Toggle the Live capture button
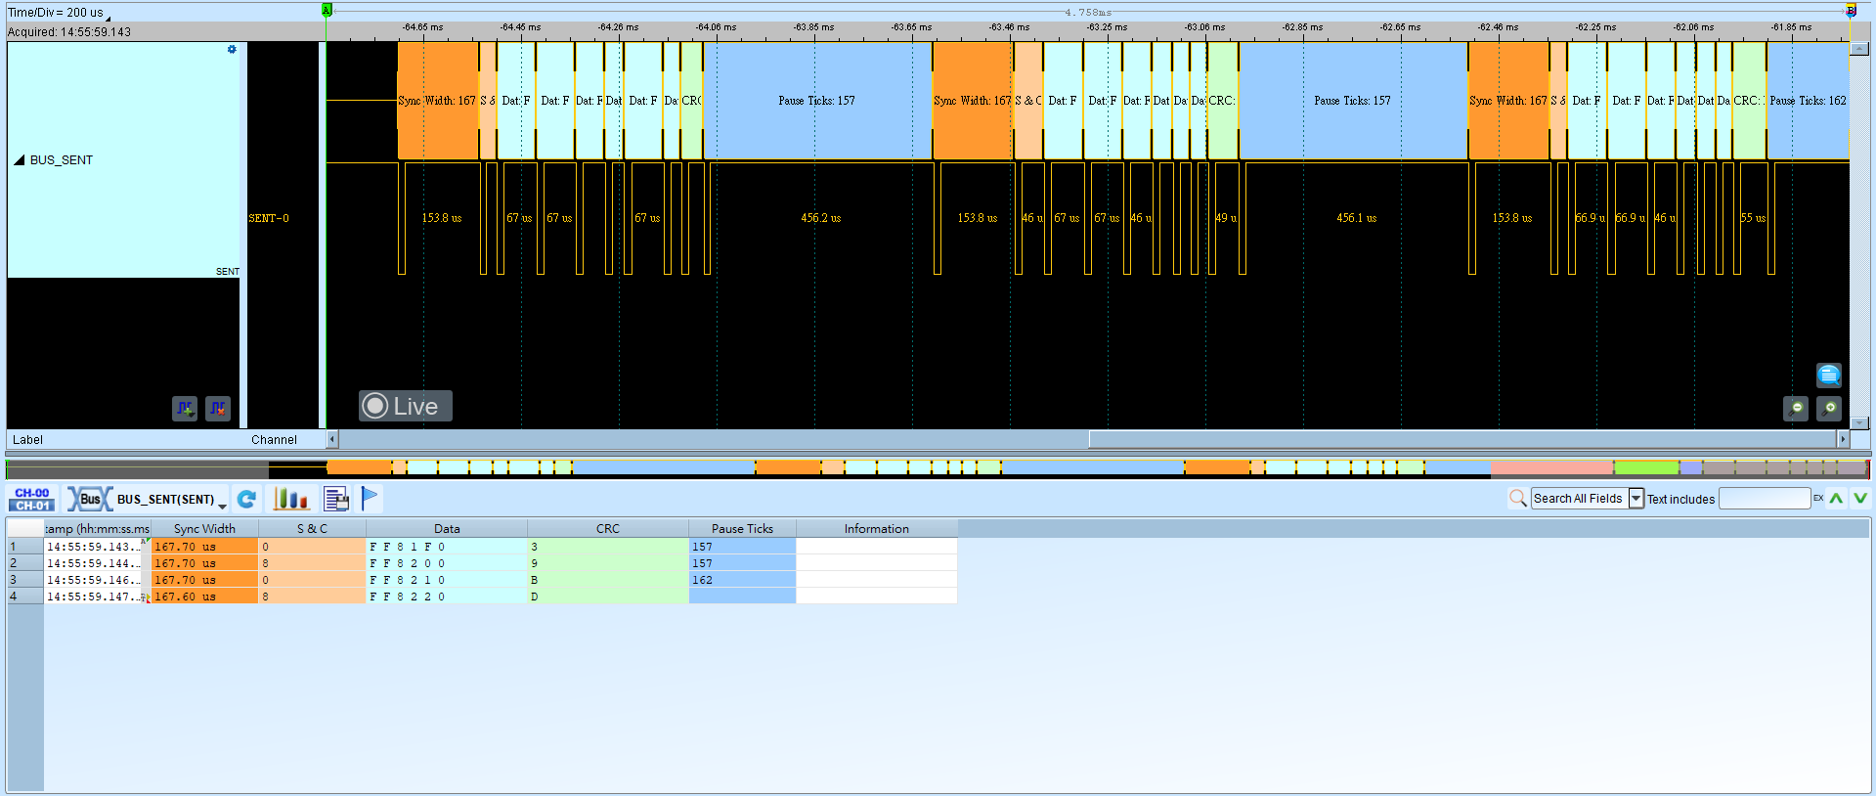Screen dimensions: 1876x796 point(405,406)
